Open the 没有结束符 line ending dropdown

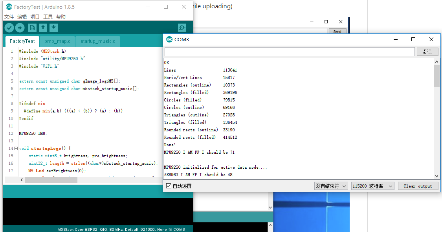pos(331,186)
